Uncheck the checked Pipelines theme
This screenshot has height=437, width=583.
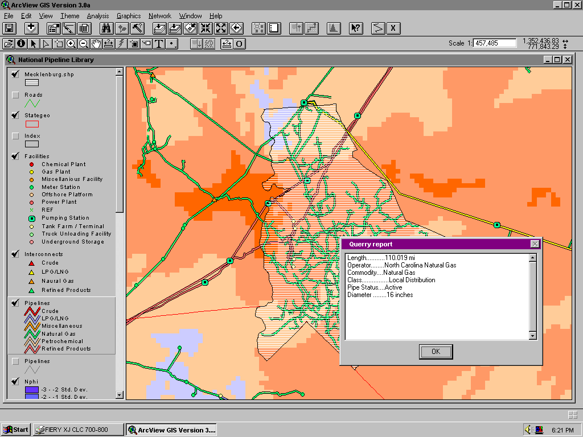[x=15, y=303]
